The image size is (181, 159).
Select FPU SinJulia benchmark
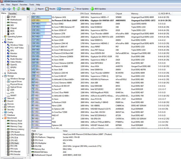(x=14, y=154)
